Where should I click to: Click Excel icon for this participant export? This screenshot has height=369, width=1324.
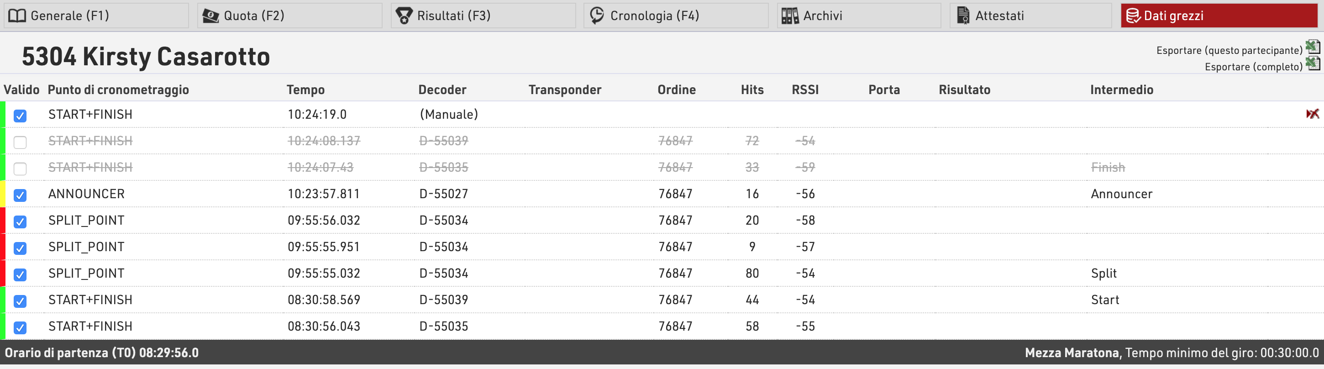(x=1312, y=47)
